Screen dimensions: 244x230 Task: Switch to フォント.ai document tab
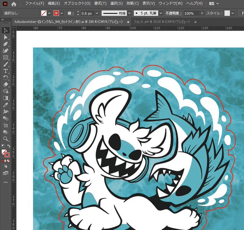tap(161, 22)
